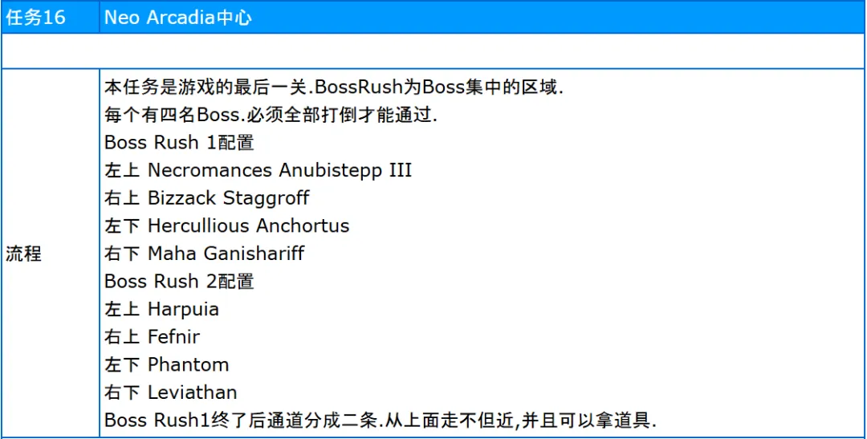867x439 pixels.
Task: Click 左下 label before Hercullious Anchortus
Action: point(122,226)
